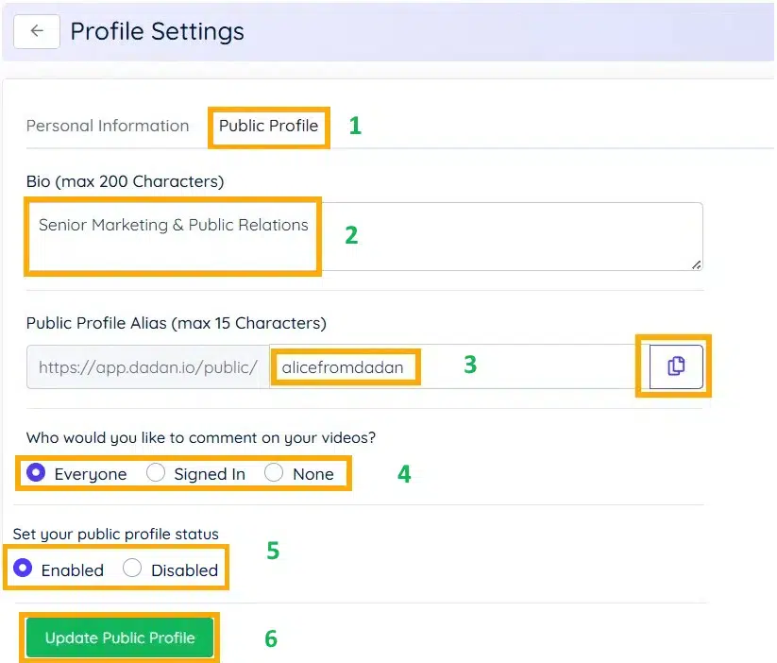Click the Set your public profile status label
The image size is (777, 663).
[115, 534]
